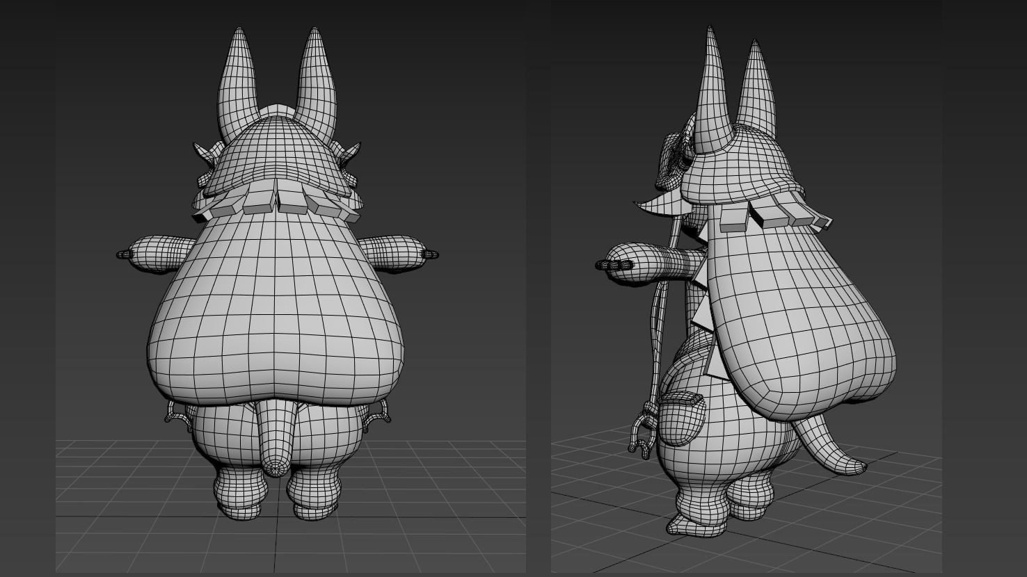Select the side-view wireframe character image
Screen dimensions: 1027x577
tap(748, 286)
